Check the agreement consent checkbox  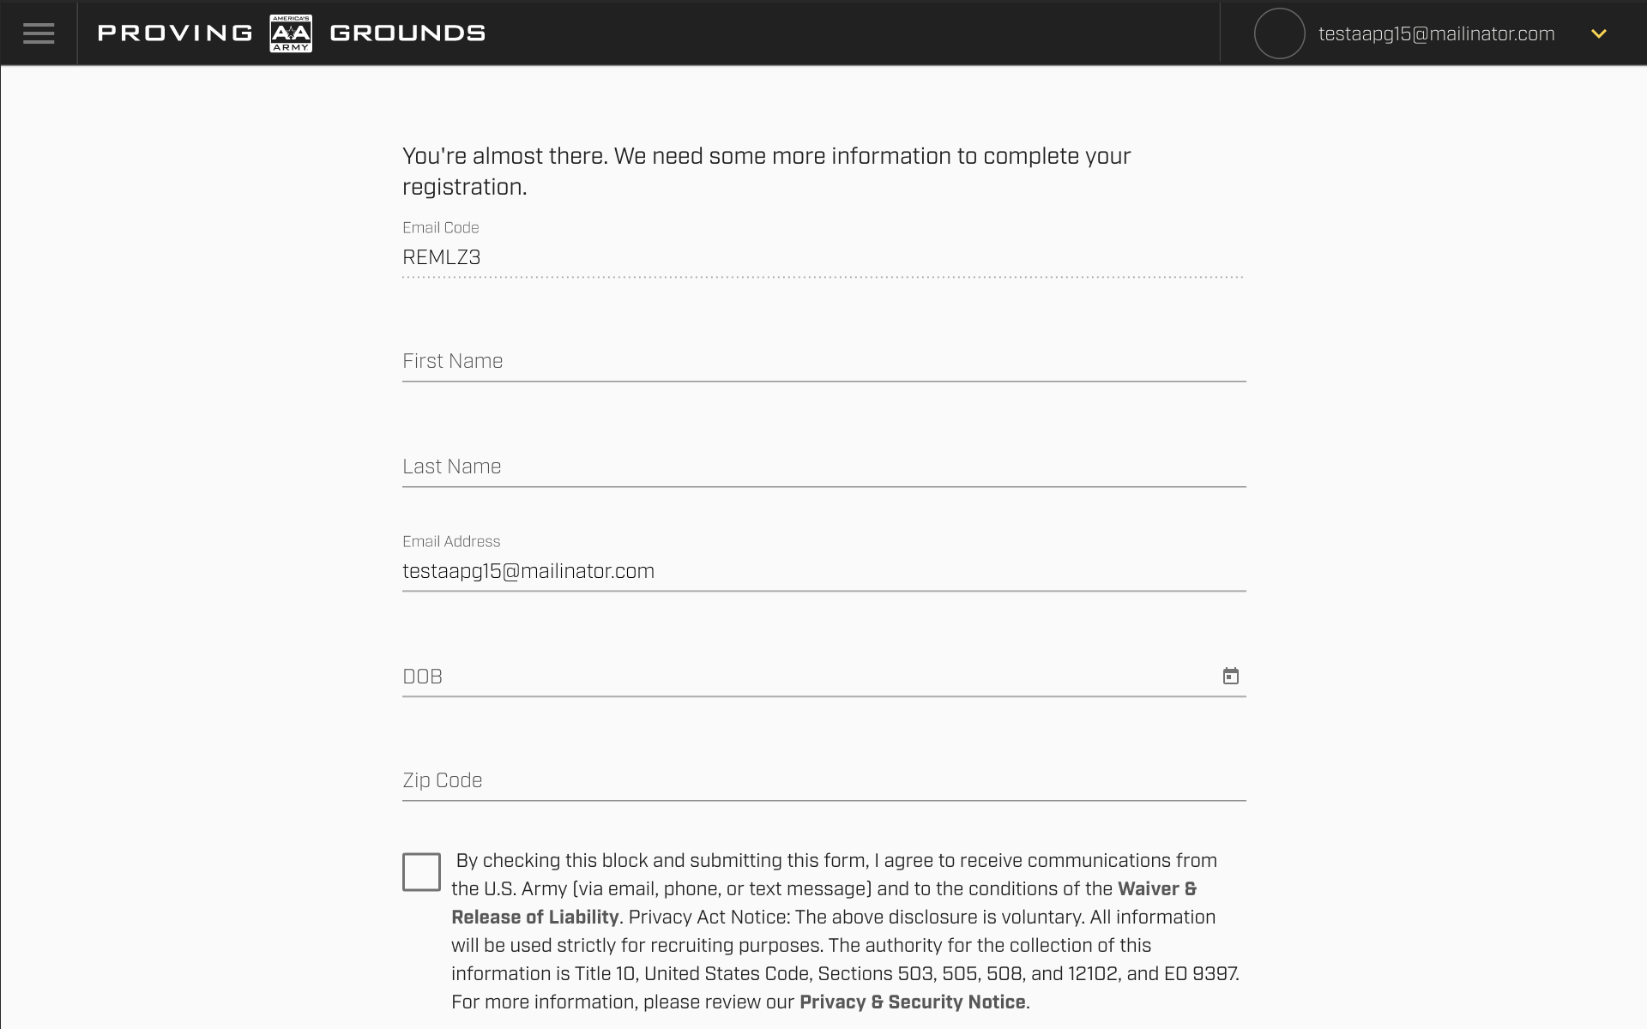click(421, 871)
